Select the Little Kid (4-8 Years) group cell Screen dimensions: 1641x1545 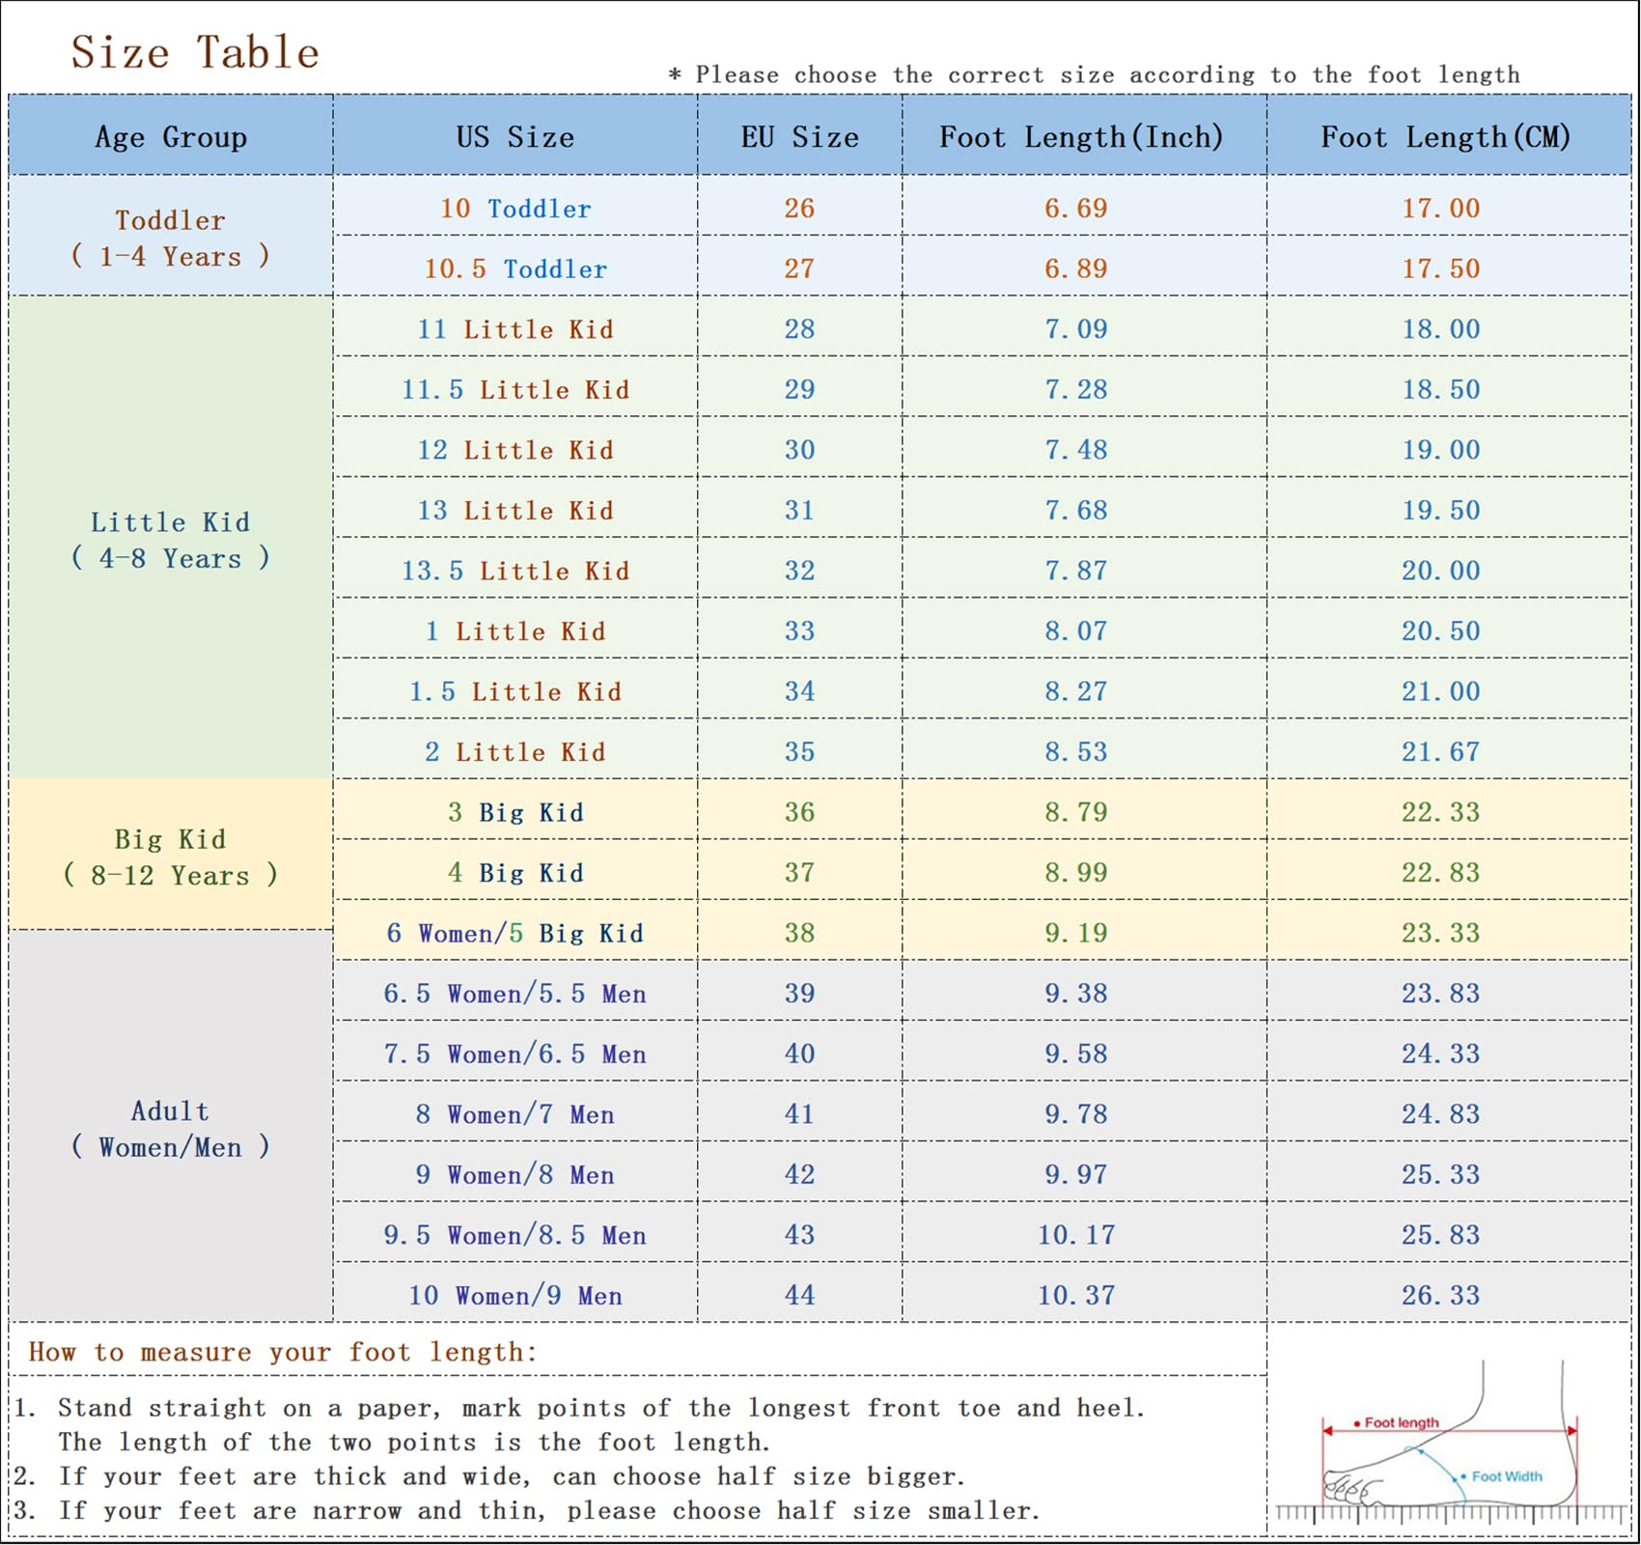(171, 540)
